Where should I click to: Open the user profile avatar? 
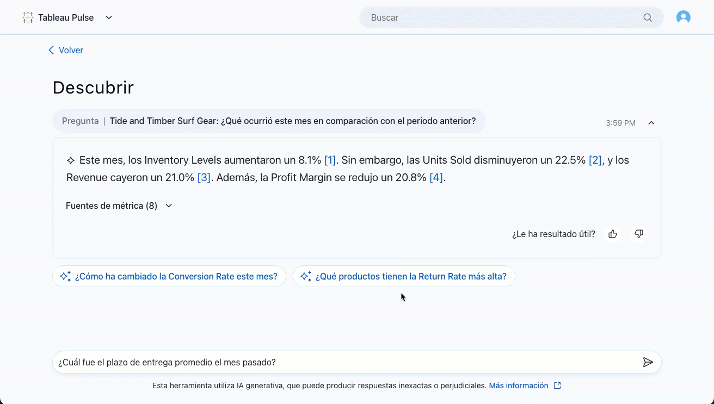(x=683, y=17)
